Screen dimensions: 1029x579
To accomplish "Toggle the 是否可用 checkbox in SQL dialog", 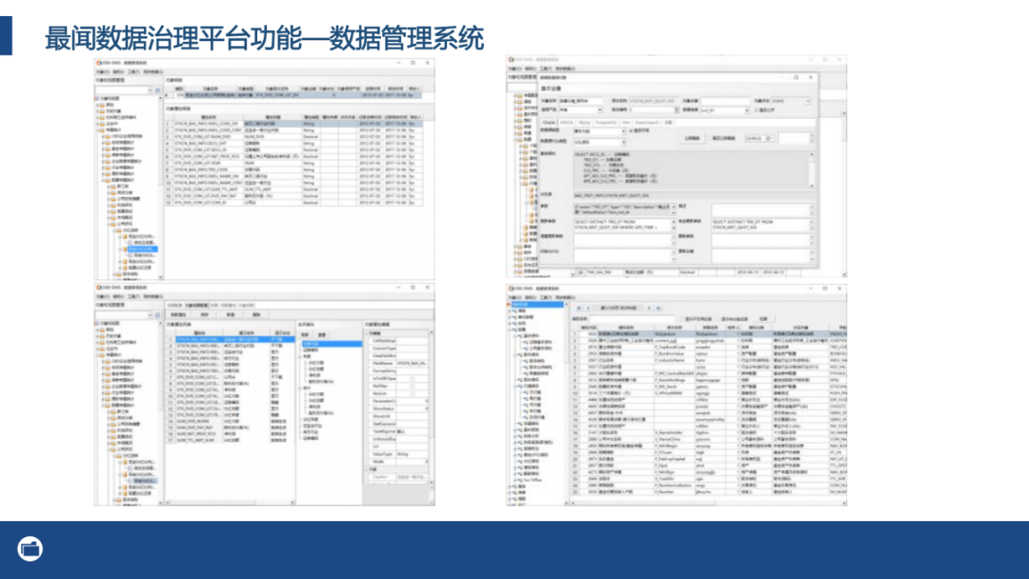I will [x=631, y=130].
